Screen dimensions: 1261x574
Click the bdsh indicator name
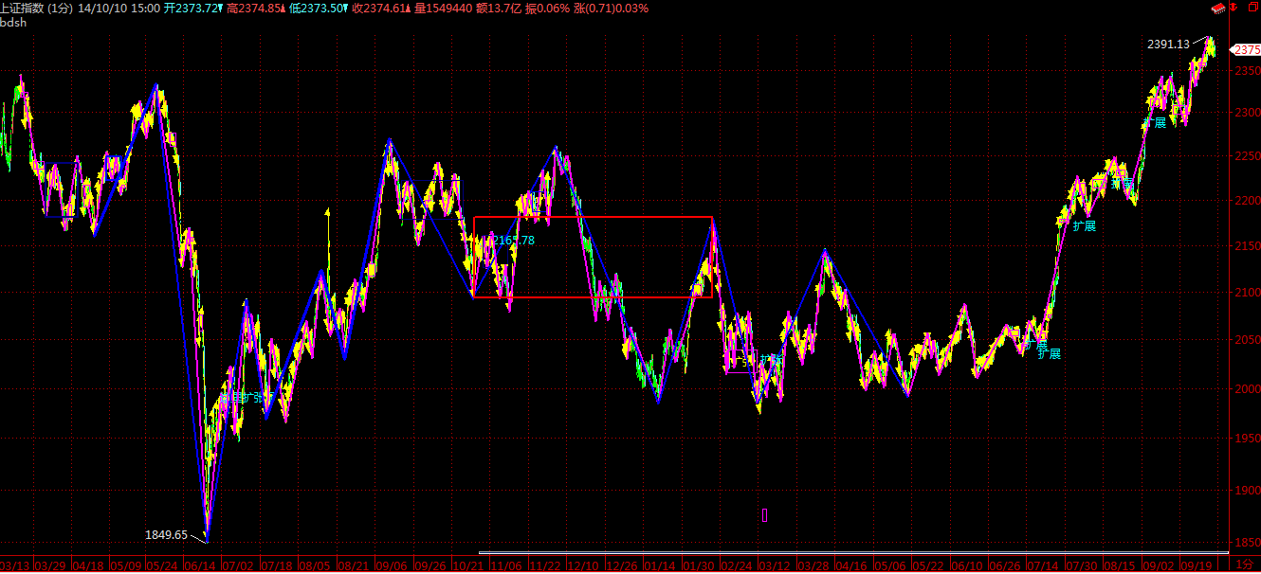pos(12,21)
